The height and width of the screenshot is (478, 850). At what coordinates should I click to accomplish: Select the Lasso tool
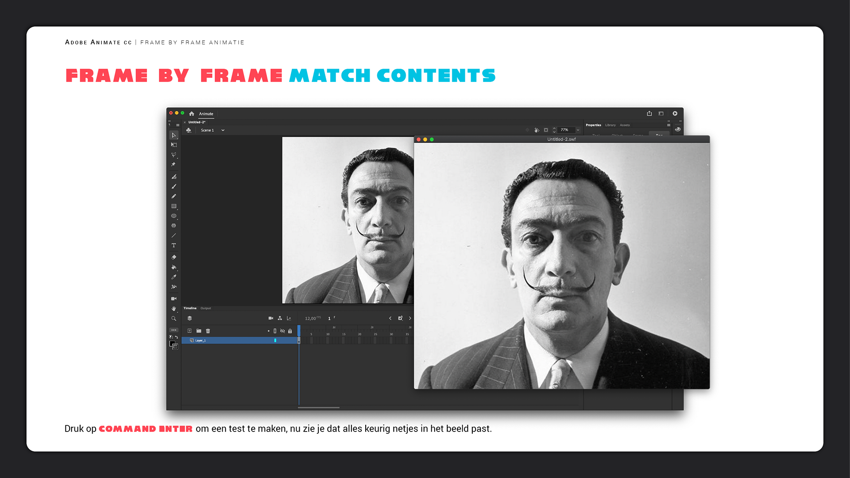click(174, 155)
